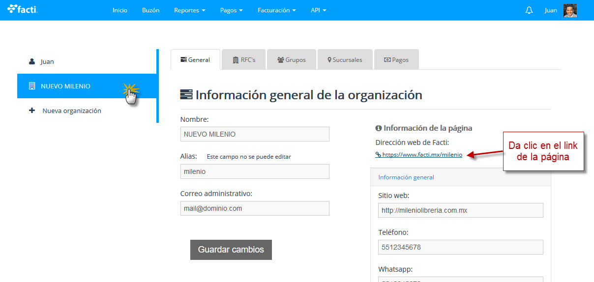Click the Facti logo
The height and width of the screenshot is (282, 594).
click(x=23, y=9)
